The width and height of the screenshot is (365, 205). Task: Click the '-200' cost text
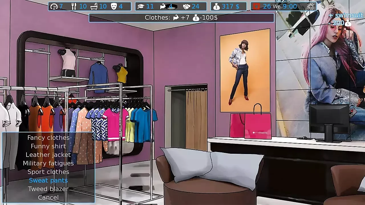(336, 23)
